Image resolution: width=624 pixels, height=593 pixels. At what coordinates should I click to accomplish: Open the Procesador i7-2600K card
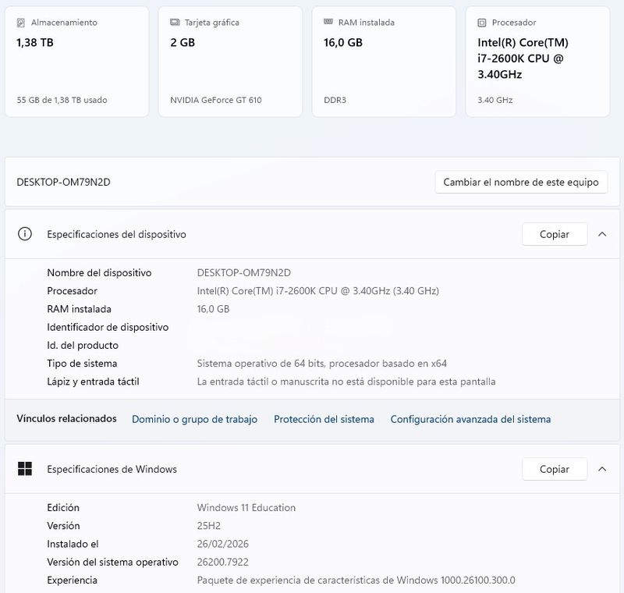(x=537, y=62)
